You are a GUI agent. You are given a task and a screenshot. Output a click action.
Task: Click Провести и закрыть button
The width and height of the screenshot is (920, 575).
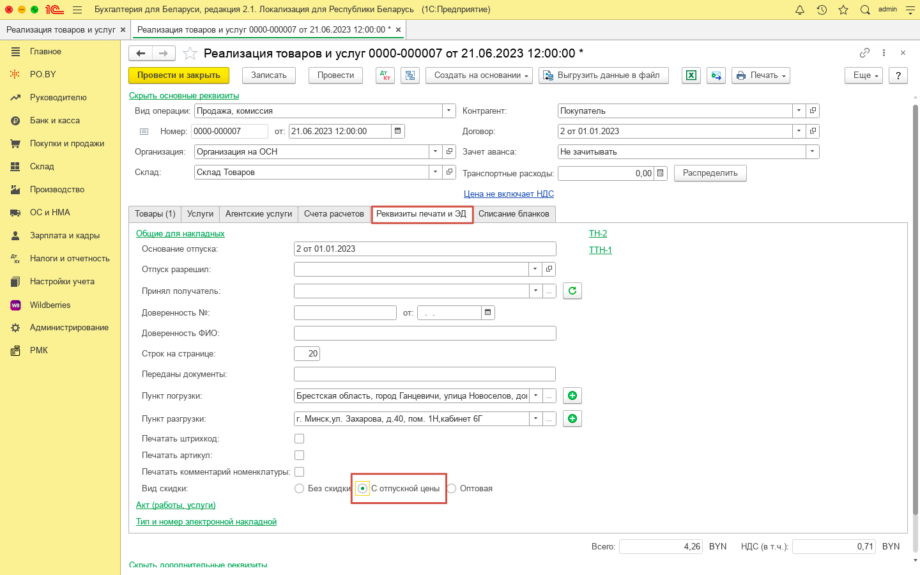coord(179,75)
